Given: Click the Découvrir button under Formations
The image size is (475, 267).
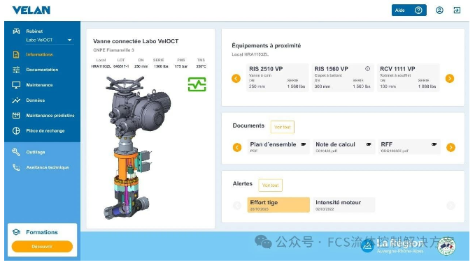Looking at the screenshot, I should point(42,247).
